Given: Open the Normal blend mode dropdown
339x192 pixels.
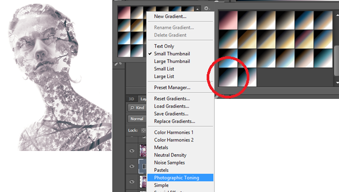Looking at the screenshot, I should pos(137,119).
